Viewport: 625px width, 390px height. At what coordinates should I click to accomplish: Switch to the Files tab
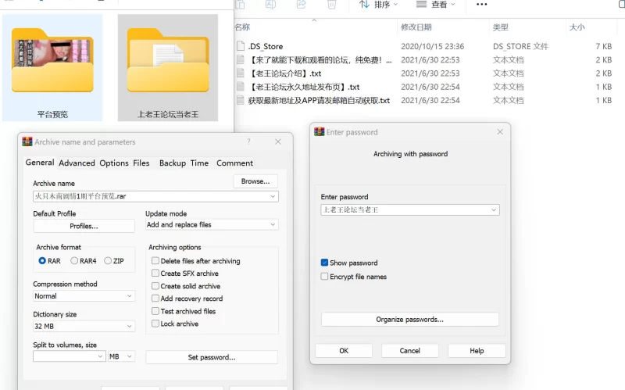coord(141,163)
